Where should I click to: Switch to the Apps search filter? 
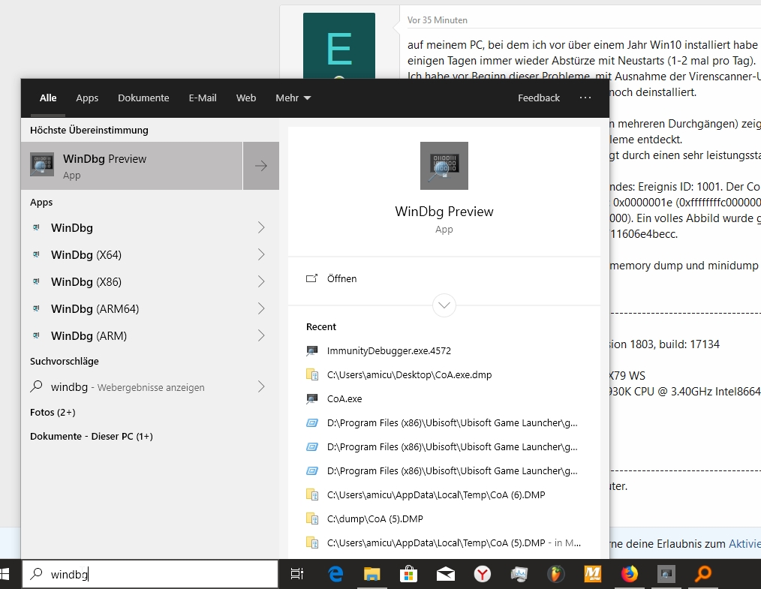point(86,98)
